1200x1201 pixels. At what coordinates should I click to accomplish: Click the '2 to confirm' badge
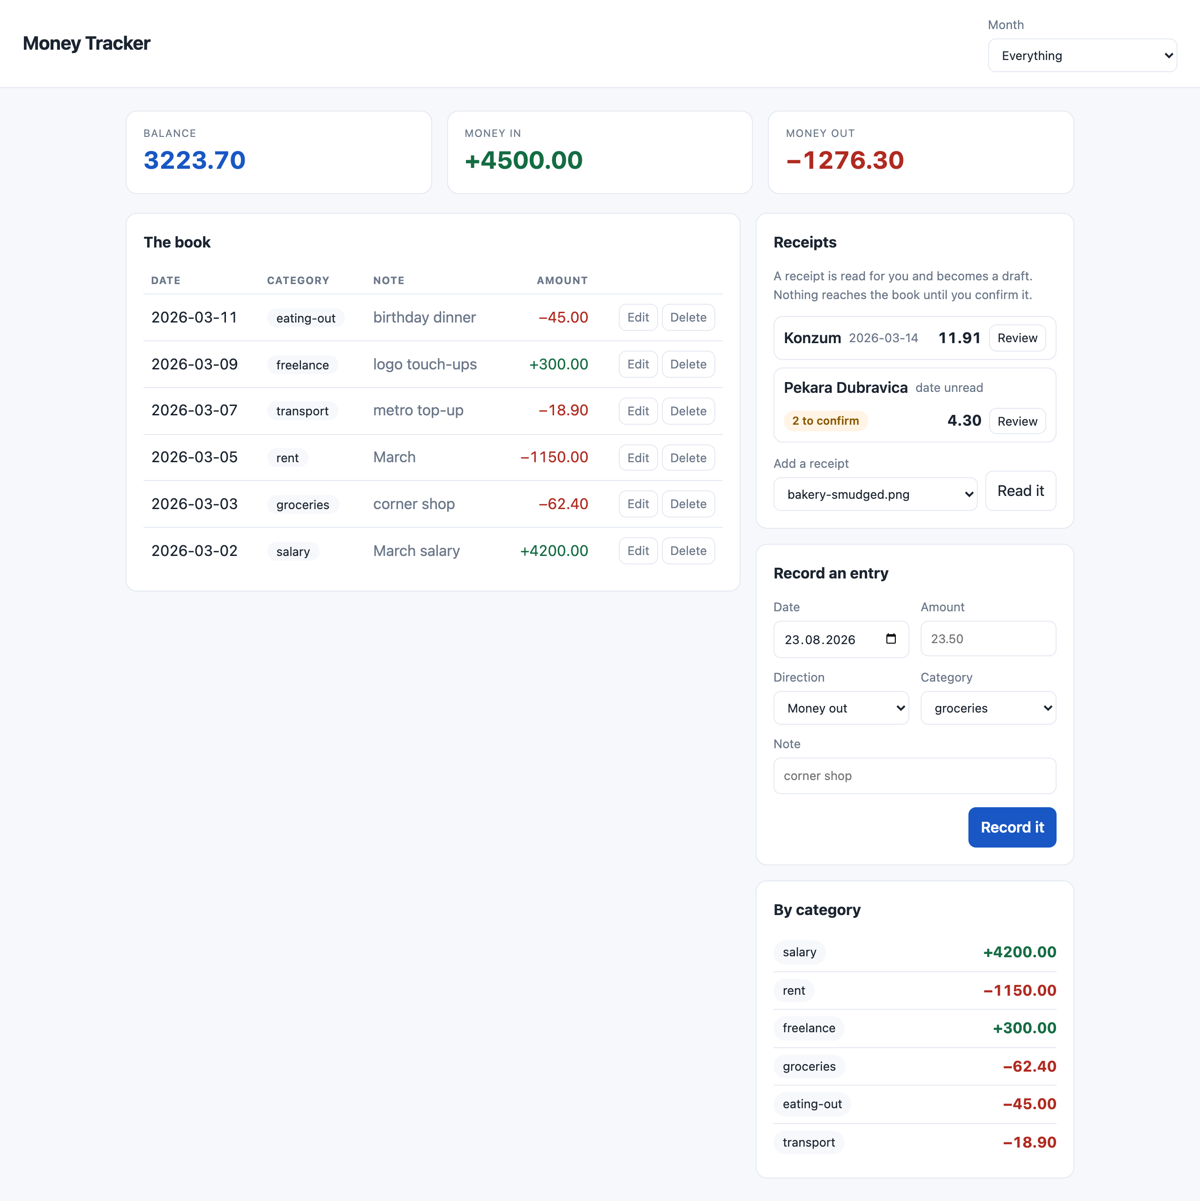(825, 421)
